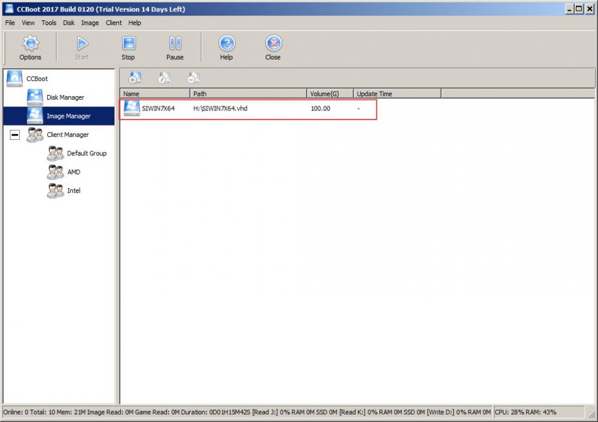Click the Start play button

point(82,43)
